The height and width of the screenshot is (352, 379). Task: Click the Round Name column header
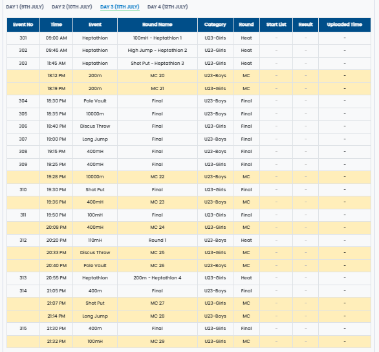click(x=157, y=25)
